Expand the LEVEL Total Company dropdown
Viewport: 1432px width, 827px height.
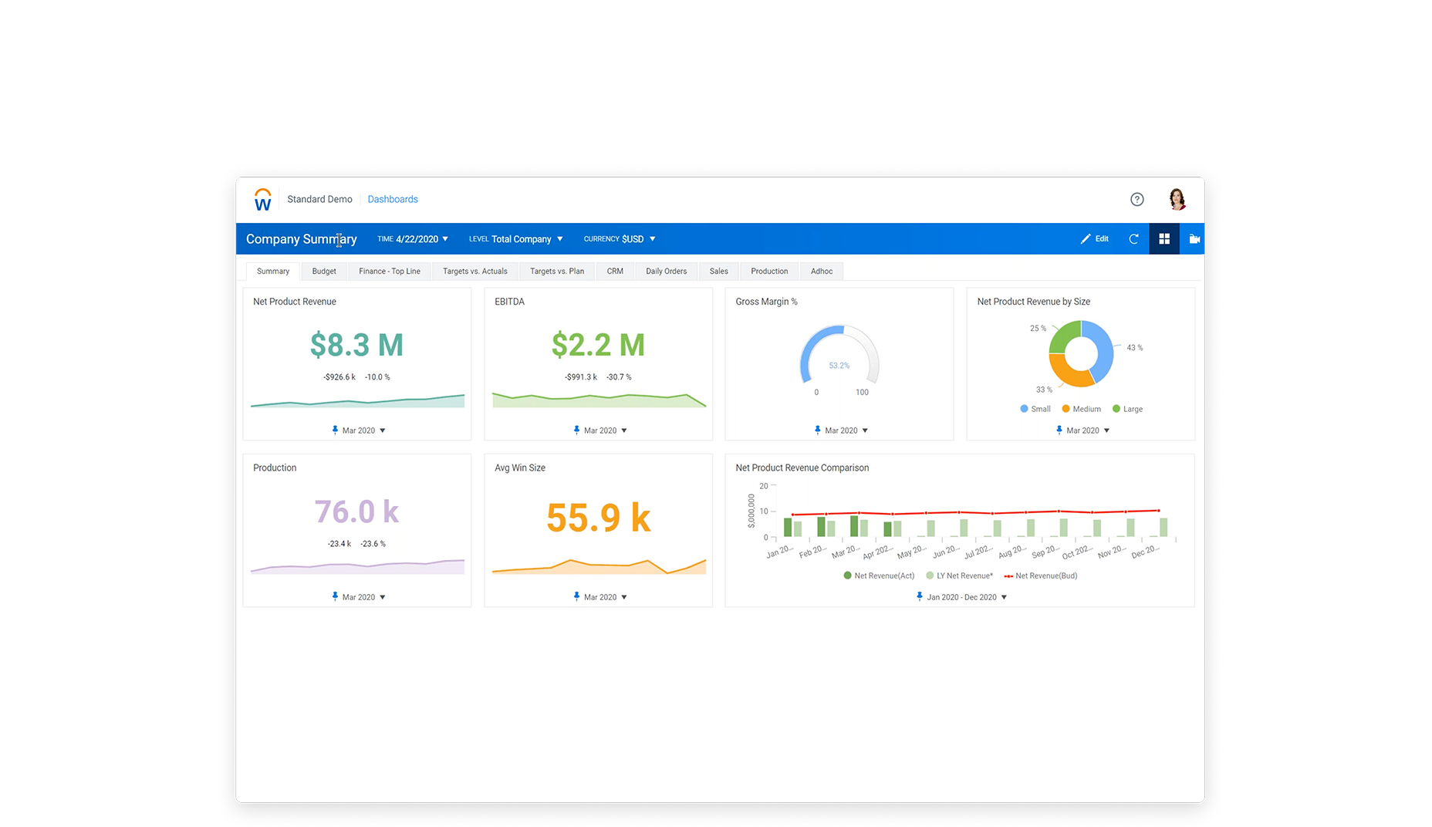[x=515, y=239]
